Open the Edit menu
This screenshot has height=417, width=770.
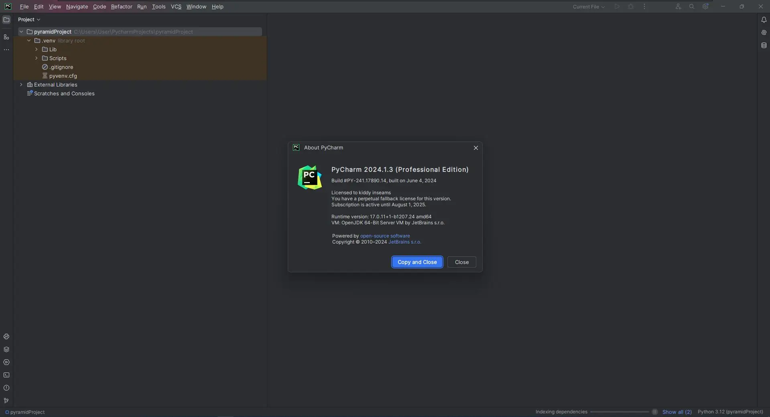39,7
